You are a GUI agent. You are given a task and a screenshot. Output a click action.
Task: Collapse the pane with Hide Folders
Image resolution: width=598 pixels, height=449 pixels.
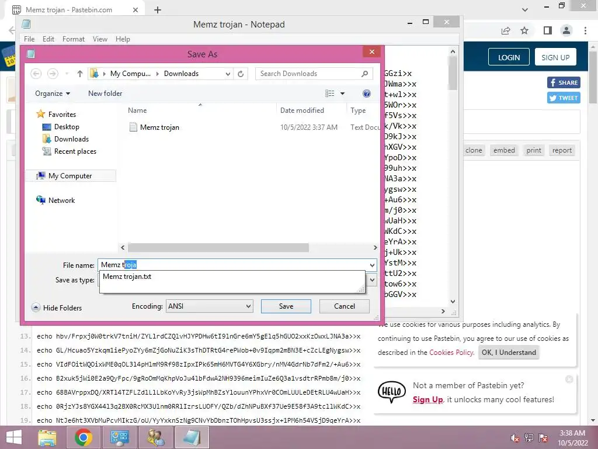click(x=57, y=308)
